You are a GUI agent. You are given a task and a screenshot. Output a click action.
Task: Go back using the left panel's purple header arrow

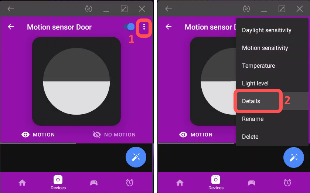tap(11, 27)
